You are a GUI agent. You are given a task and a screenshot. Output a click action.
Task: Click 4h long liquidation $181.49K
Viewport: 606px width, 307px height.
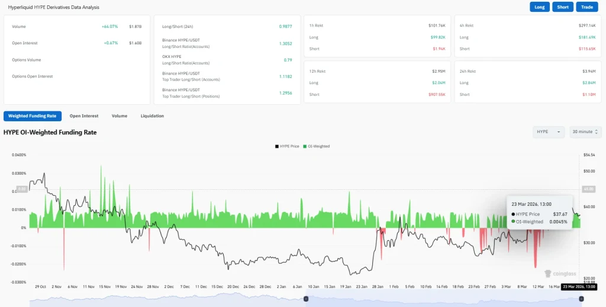pos(587,37)
